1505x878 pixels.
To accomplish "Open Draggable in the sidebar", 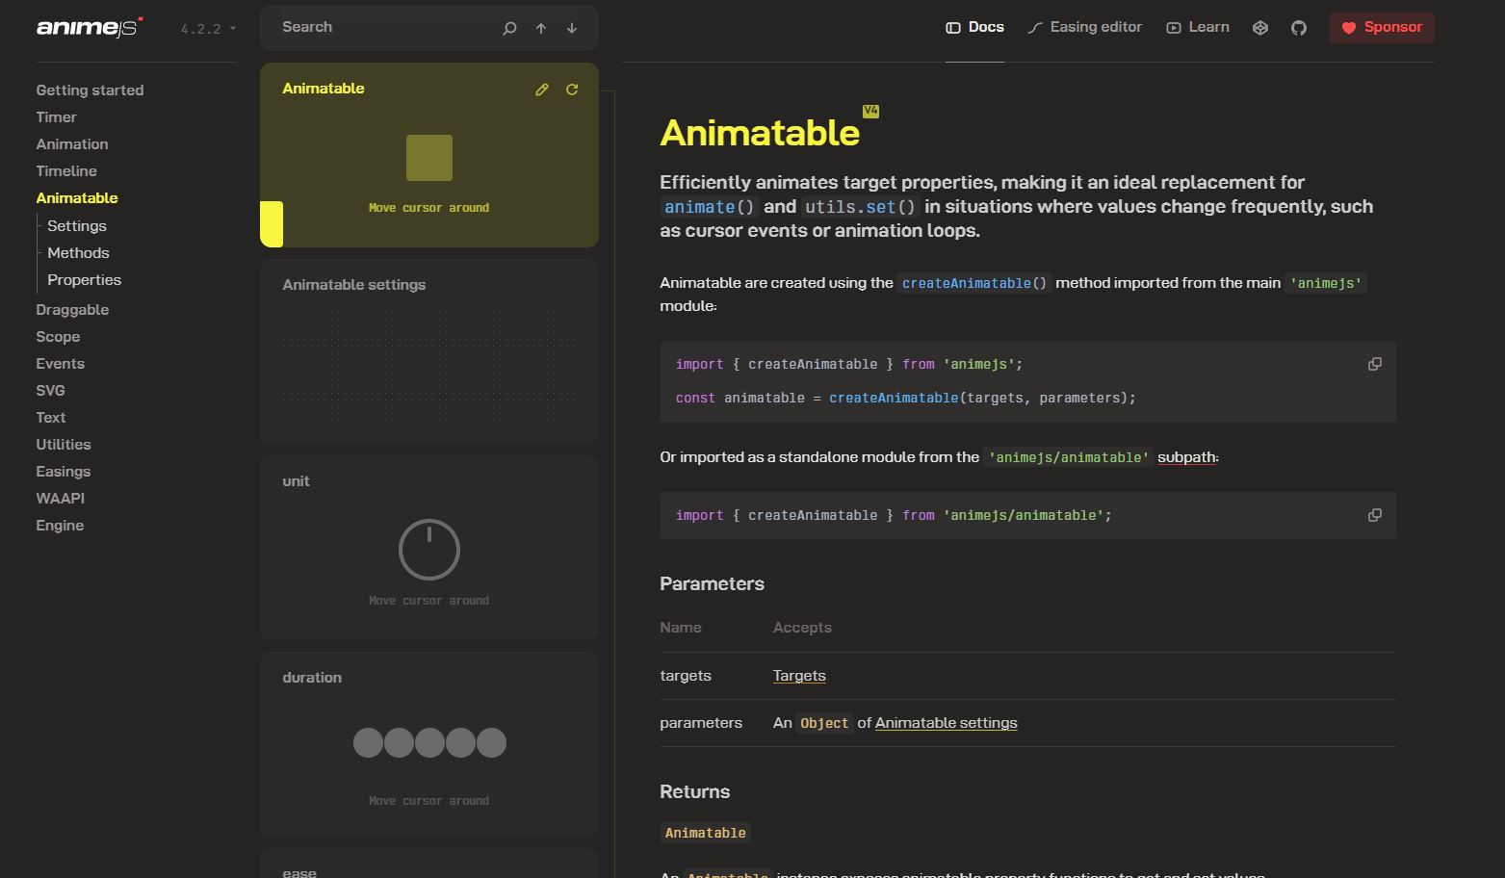I will 72,310.
